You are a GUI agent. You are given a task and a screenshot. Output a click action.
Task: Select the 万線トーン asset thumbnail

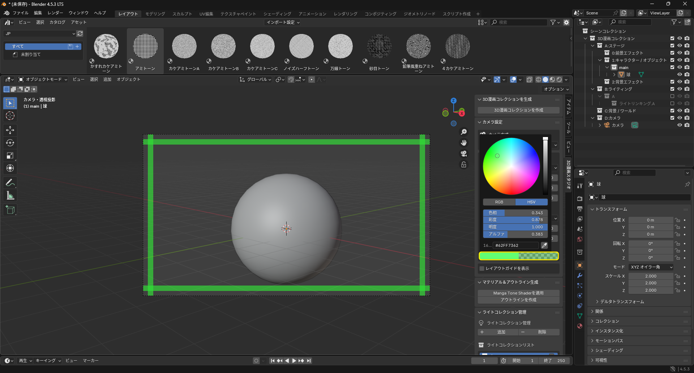(x=340, y=51)
